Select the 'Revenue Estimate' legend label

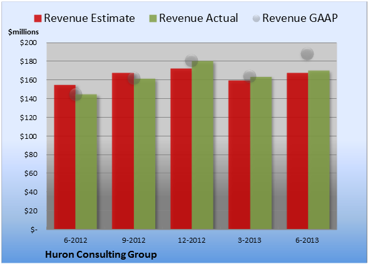coord(89,18)
